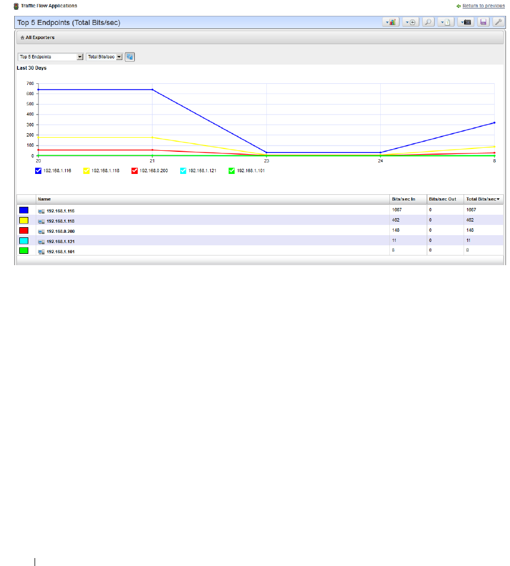This screenshot has width=510, height=566.
Task: Open the camera snapshot button
Action: (466, 23)
